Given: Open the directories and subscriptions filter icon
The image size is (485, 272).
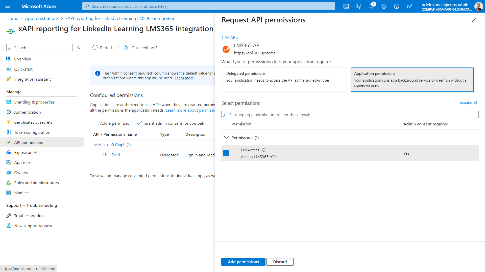Looking at the screenshot, I should (x=359, y=6).
